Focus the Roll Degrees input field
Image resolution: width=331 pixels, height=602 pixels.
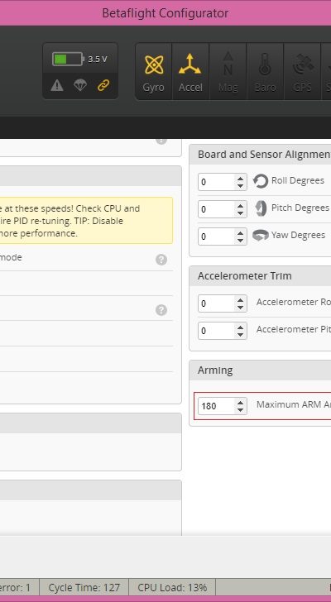click(x=216, y=182)
